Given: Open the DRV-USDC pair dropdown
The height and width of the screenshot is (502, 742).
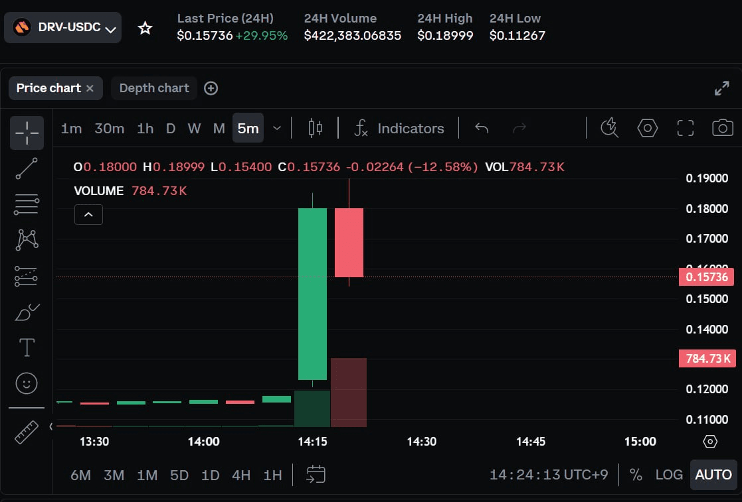Looking at the screenshot, I should click(x=63, y=27).
